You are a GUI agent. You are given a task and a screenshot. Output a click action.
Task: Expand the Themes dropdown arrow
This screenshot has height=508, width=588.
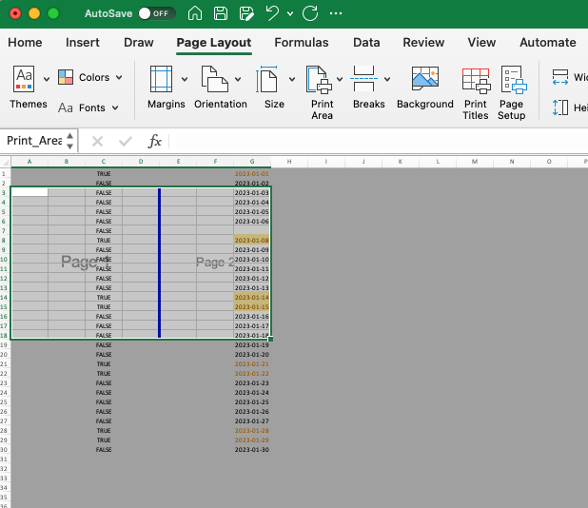(47, 79)
